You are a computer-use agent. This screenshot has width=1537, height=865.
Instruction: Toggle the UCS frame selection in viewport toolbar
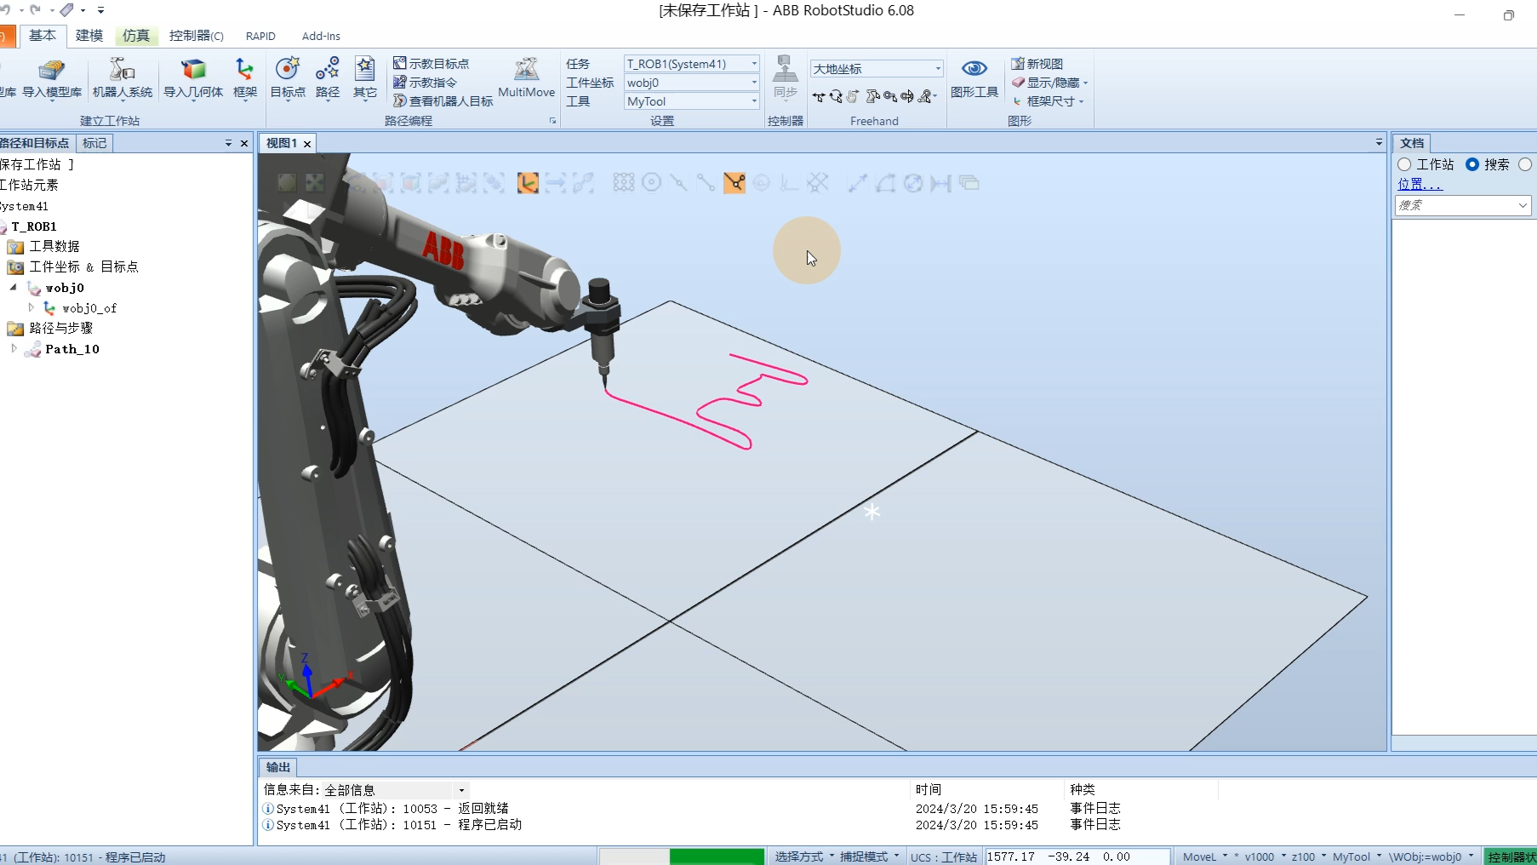tap(528, 182)
